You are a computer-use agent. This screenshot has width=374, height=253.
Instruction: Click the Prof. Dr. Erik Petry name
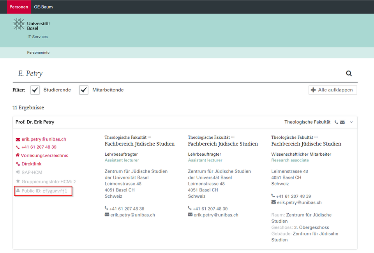(35, 122)
